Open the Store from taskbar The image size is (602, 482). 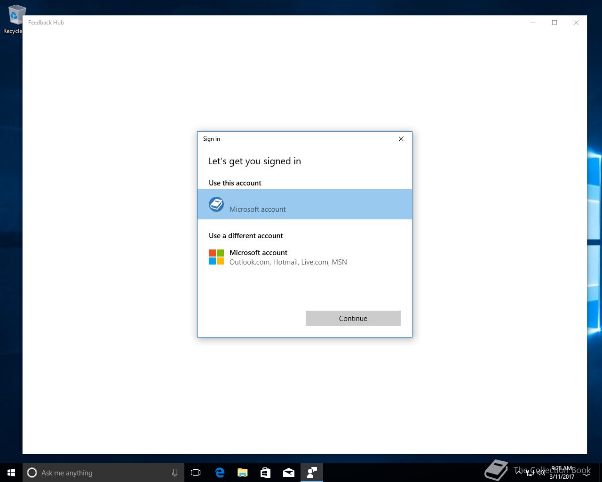265,473
